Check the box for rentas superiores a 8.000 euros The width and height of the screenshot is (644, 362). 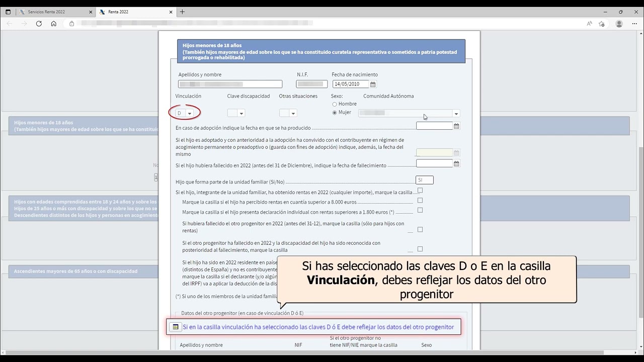click(x=420, y=201)
